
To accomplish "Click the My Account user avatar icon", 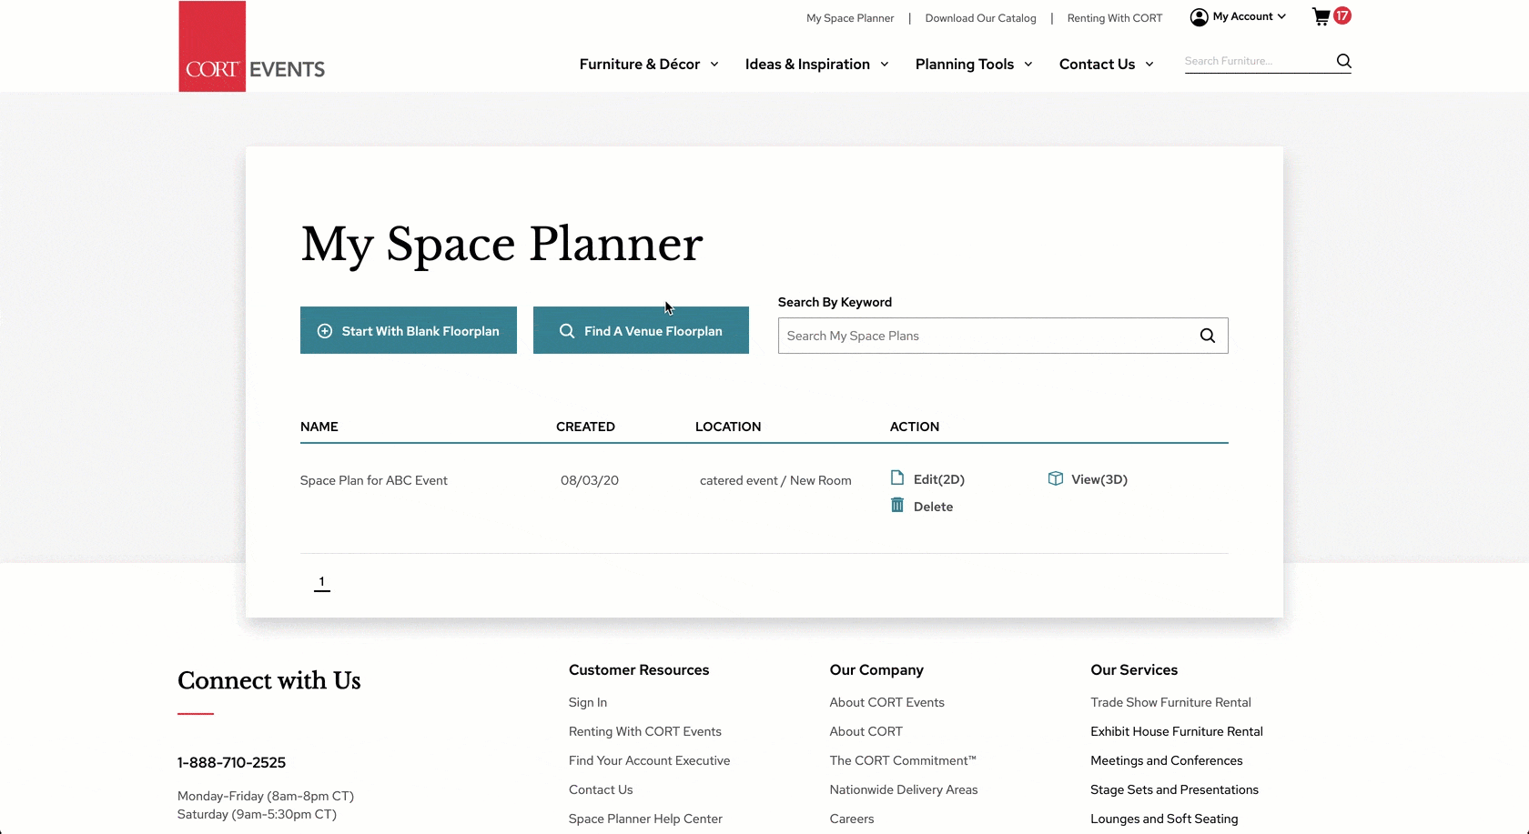I will 1199,17.
